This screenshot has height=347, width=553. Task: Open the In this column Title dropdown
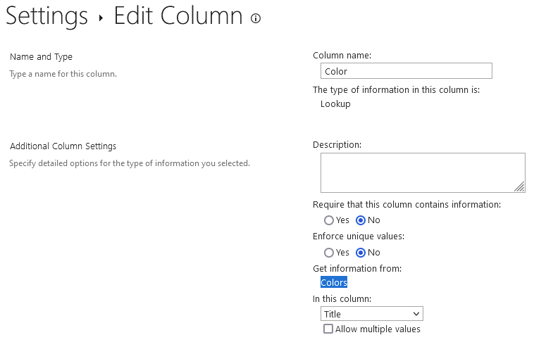point(372,313)
